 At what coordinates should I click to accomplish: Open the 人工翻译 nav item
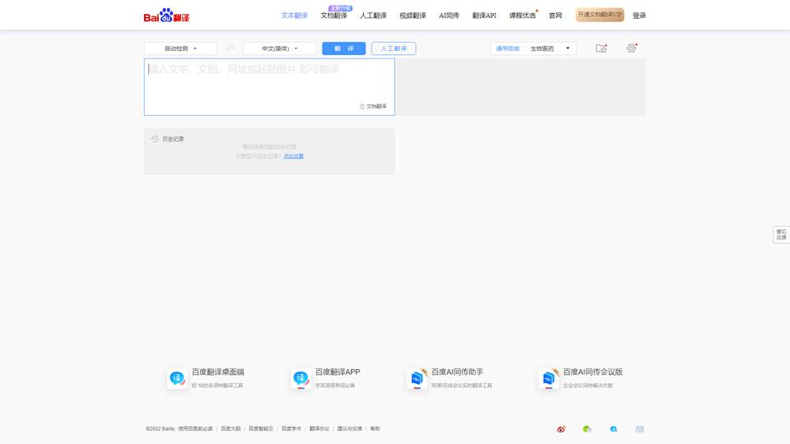(x=374, y=16)
